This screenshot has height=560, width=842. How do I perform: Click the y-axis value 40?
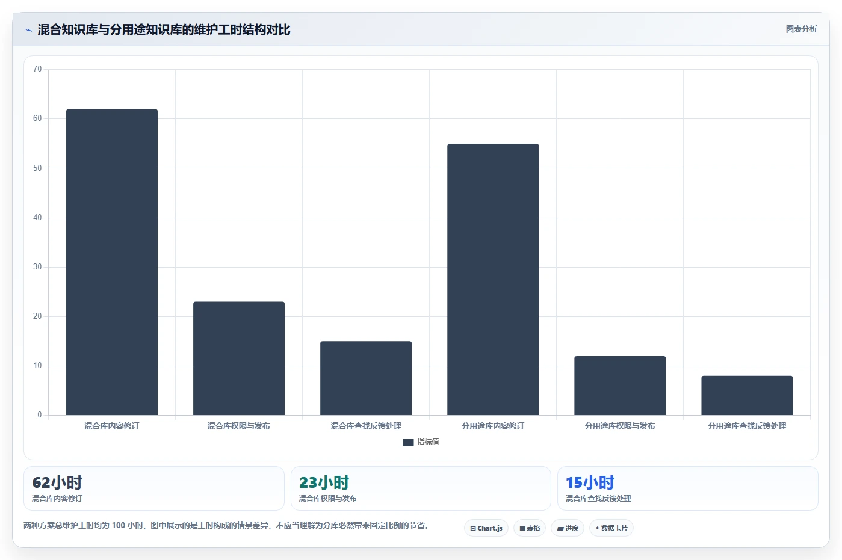(37, 218)
